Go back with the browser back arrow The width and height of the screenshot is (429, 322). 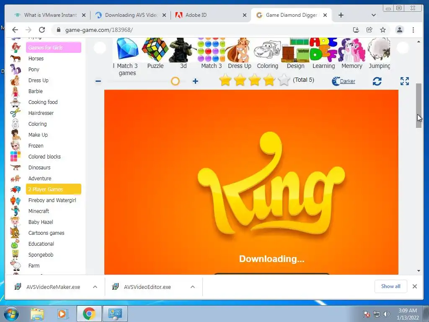tap(15, 30)
